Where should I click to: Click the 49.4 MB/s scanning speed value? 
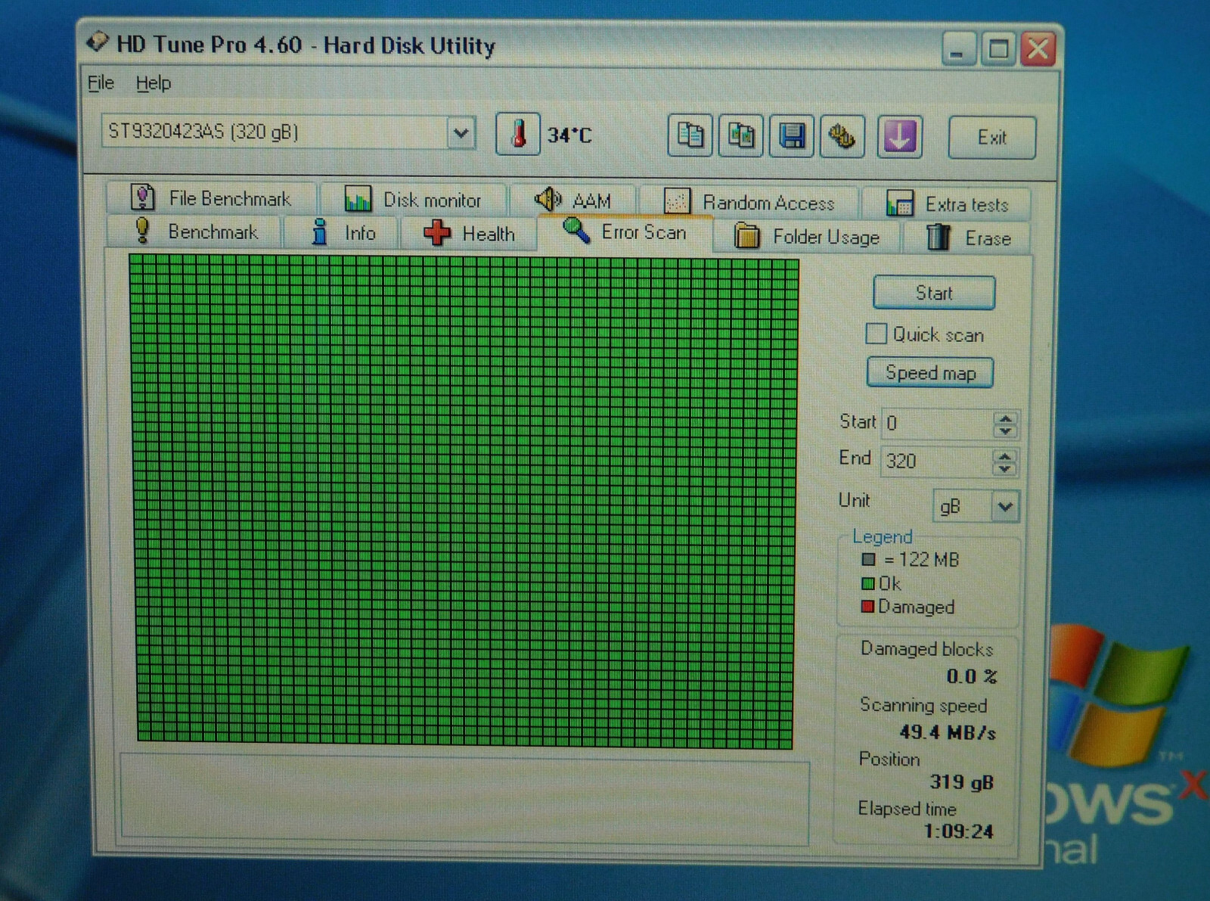coord(948,732)
